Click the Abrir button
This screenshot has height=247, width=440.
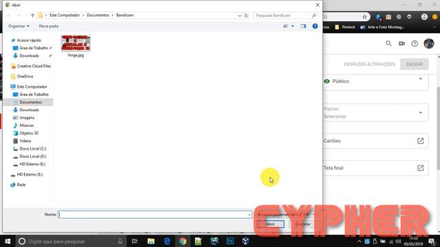[x=270, y=224]
